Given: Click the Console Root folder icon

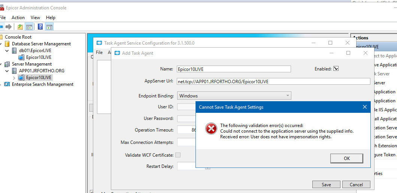Looking at the screenshot, I should pos(1,37).
